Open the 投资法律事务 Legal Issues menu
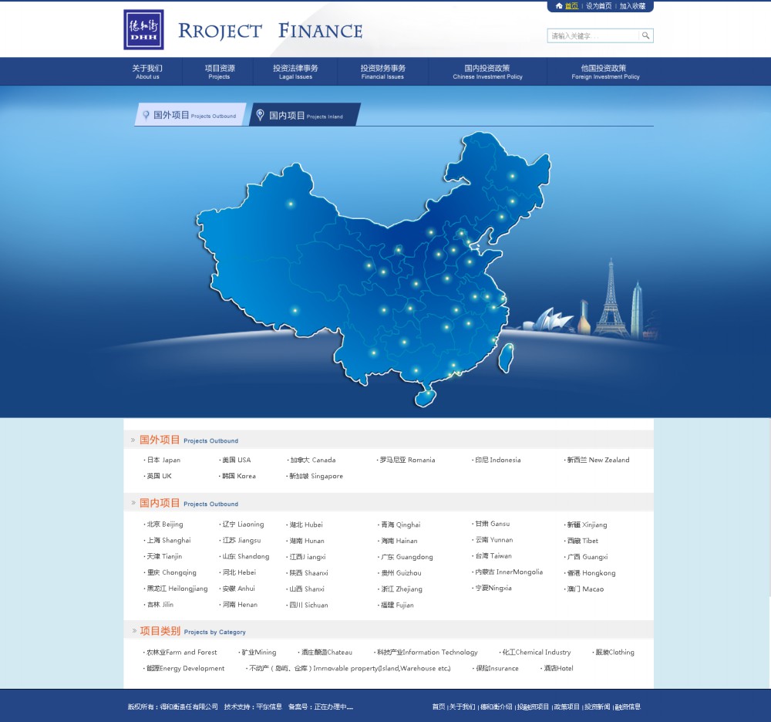Viewport: 771px width, 722px height. (x=295, y=71)
